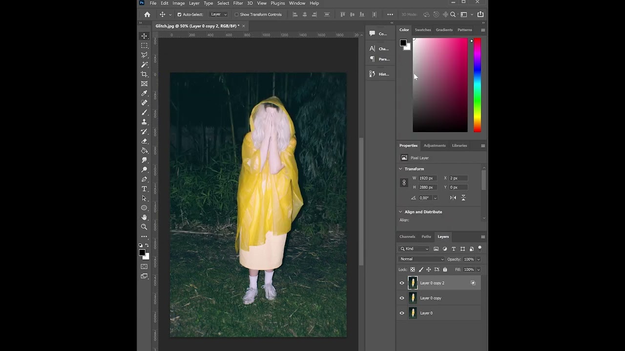Click the lock all layer icon
The width and height of the screenshot is (625, 351).
pos(445,270)
